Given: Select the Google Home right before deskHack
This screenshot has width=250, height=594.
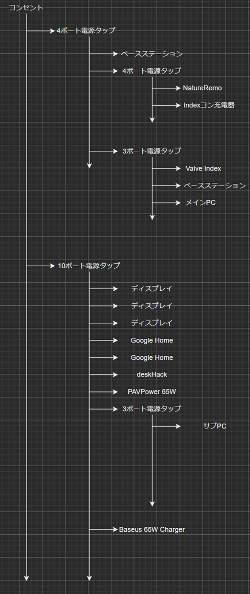Looking at the screenshot, I should [x=152, y=357].
